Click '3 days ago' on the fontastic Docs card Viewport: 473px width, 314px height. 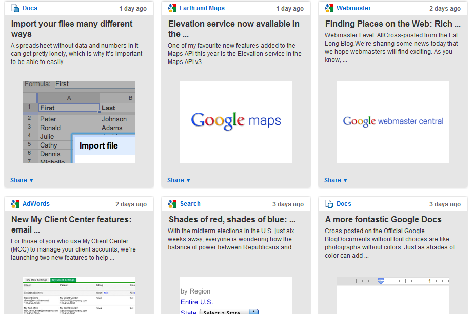click(x=445, y=204)
